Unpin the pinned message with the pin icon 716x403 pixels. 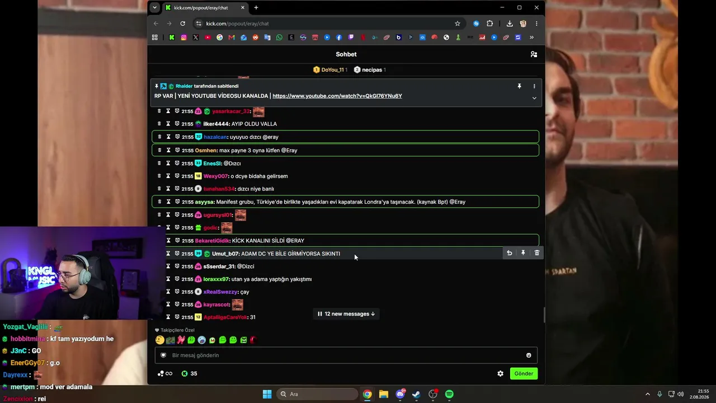coord(519,86)
